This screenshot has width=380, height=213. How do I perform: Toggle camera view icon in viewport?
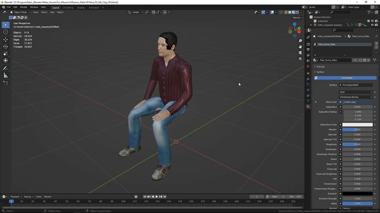[300, 53]
